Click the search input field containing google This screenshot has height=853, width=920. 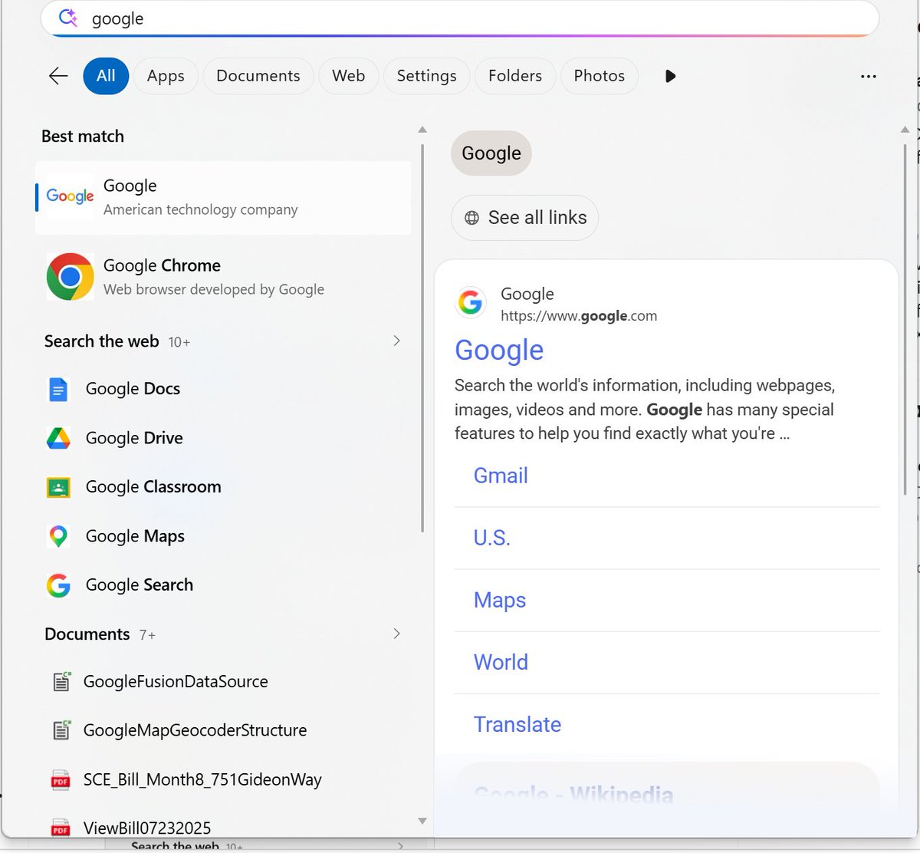pos(460,18)
